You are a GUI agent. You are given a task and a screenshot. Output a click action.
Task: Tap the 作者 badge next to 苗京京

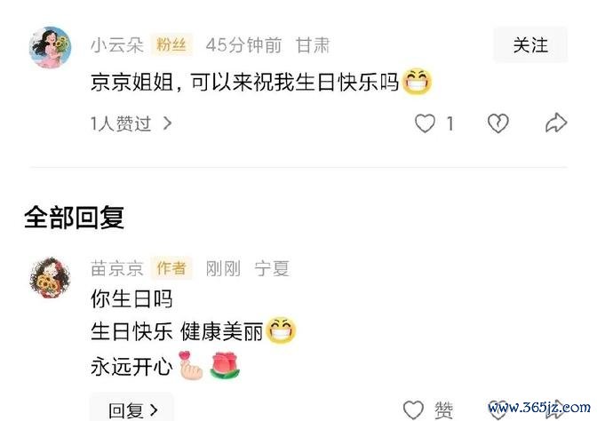point(171,268)
